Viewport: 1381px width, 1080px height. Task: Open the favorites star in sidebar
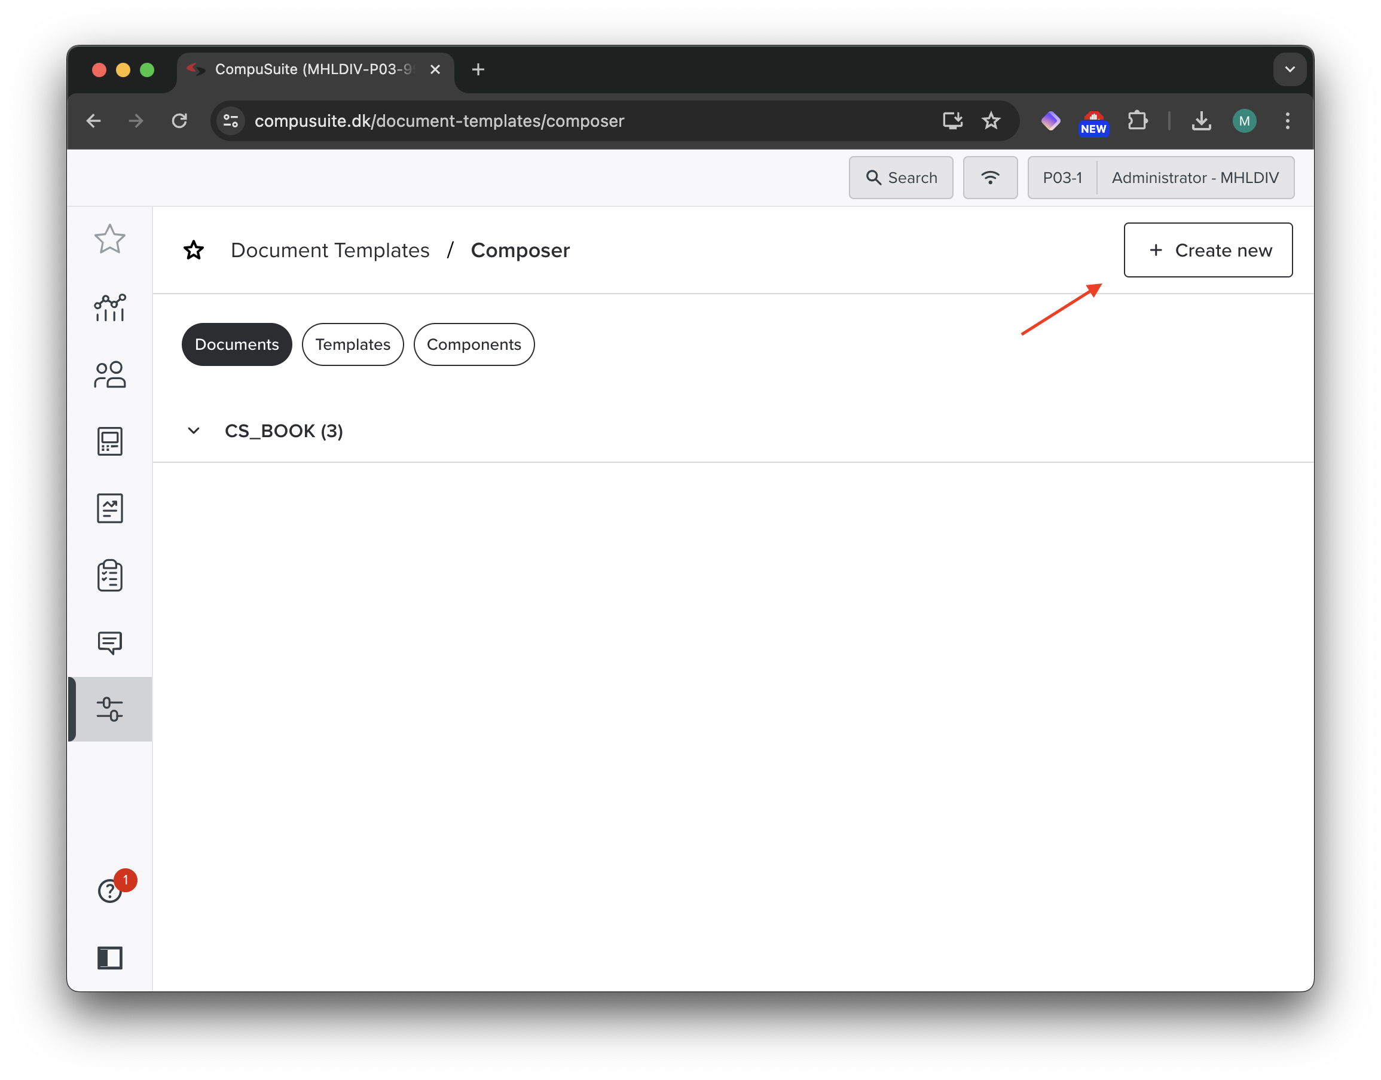coord(109,239)
